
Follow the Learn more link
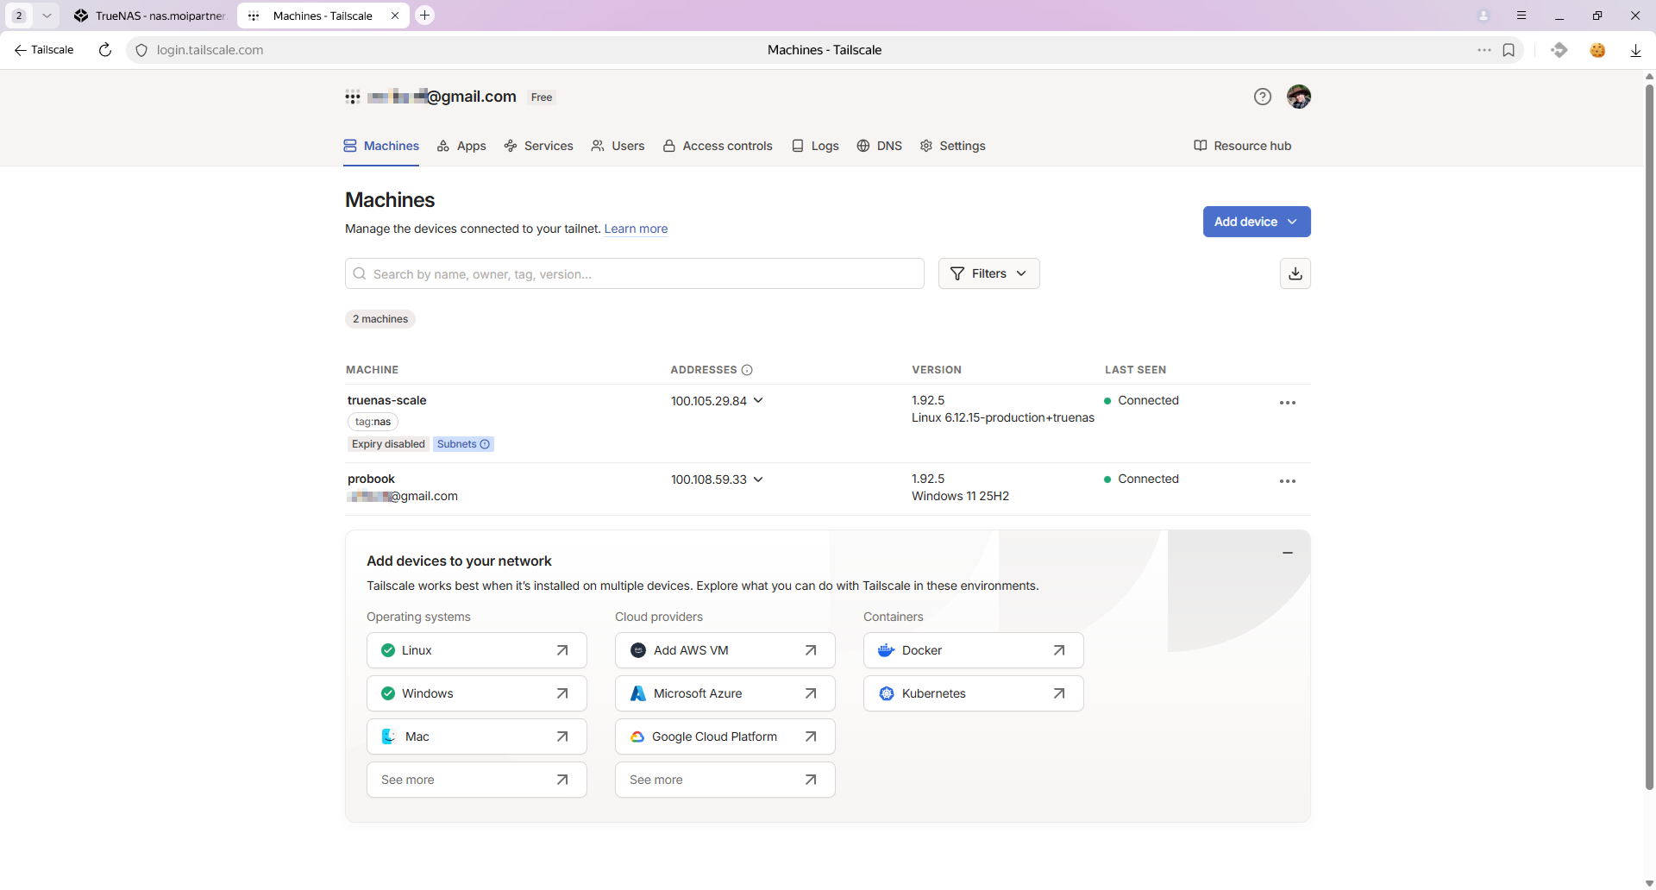coord(636,229)
